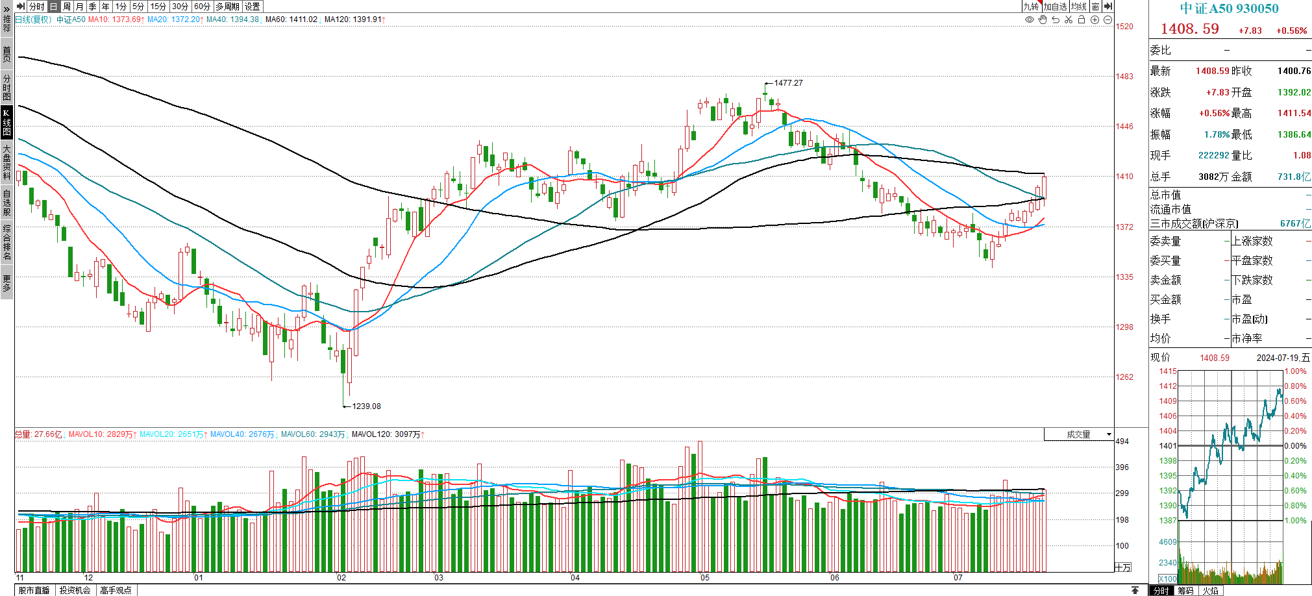Expand the left sidebar with double chevron
Image resolution: width=1312 pixels, height=596 pixels.
(6, 8)
